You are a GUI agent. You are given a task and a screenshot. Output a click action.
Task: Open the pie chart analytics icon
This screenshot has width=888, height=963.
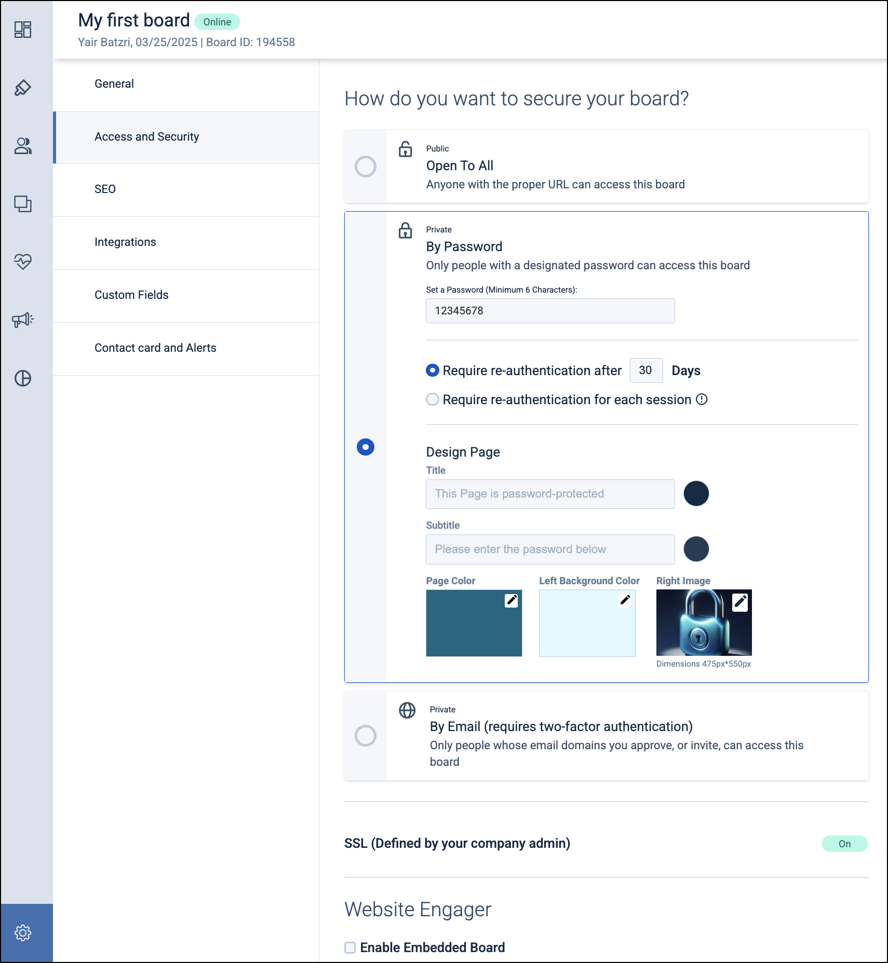click(23, 378)
